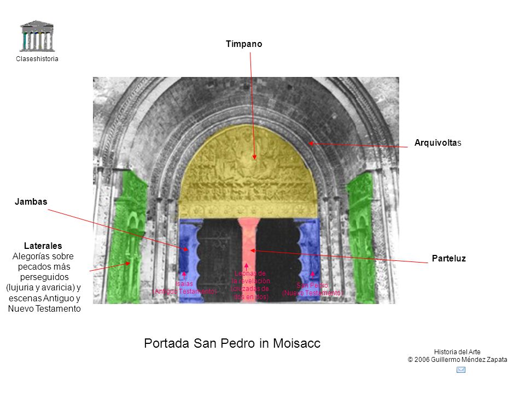Click the pink 'Isaías (Antiguo Testamento)' caption
The image size is (525, 393).
tap(184, 288)
